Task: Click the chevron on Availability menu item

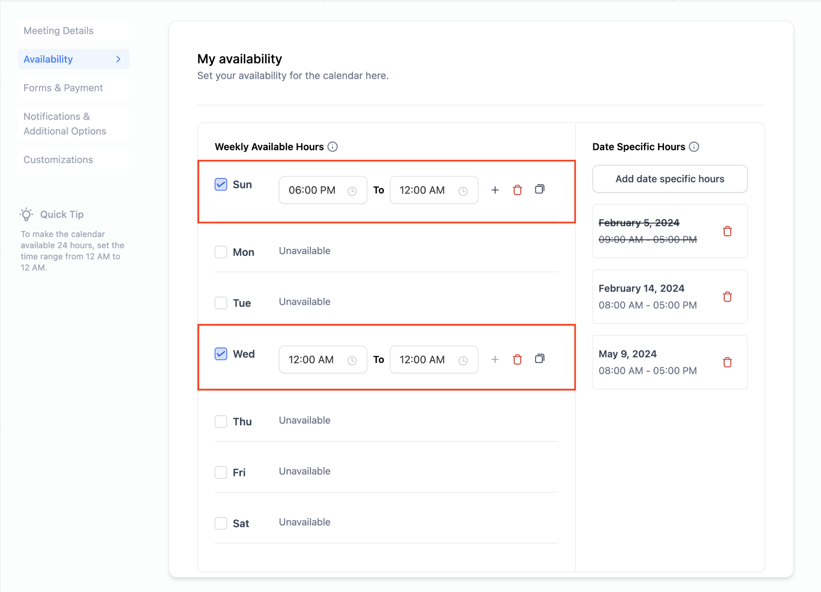Action: point(118,59)
